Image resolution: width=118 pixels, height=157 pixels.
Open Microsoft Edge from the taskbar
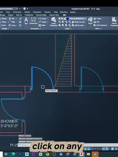coord(13,154)
